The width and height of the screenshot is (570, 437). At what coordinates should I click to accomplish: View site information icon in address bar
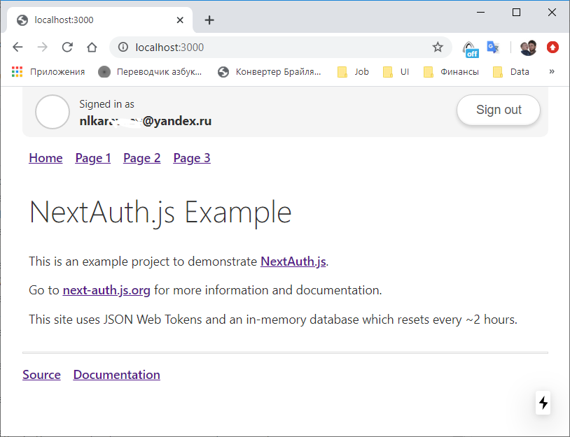(123, 47)
